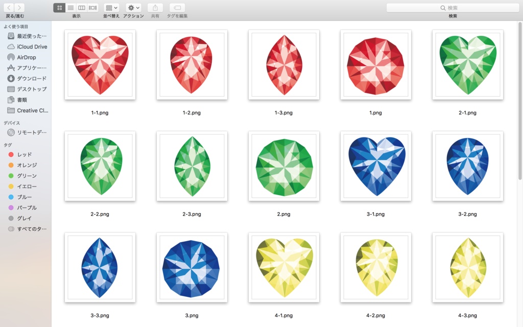Open Downloads (ダウンロード) in the sidebar

(27, 78)
